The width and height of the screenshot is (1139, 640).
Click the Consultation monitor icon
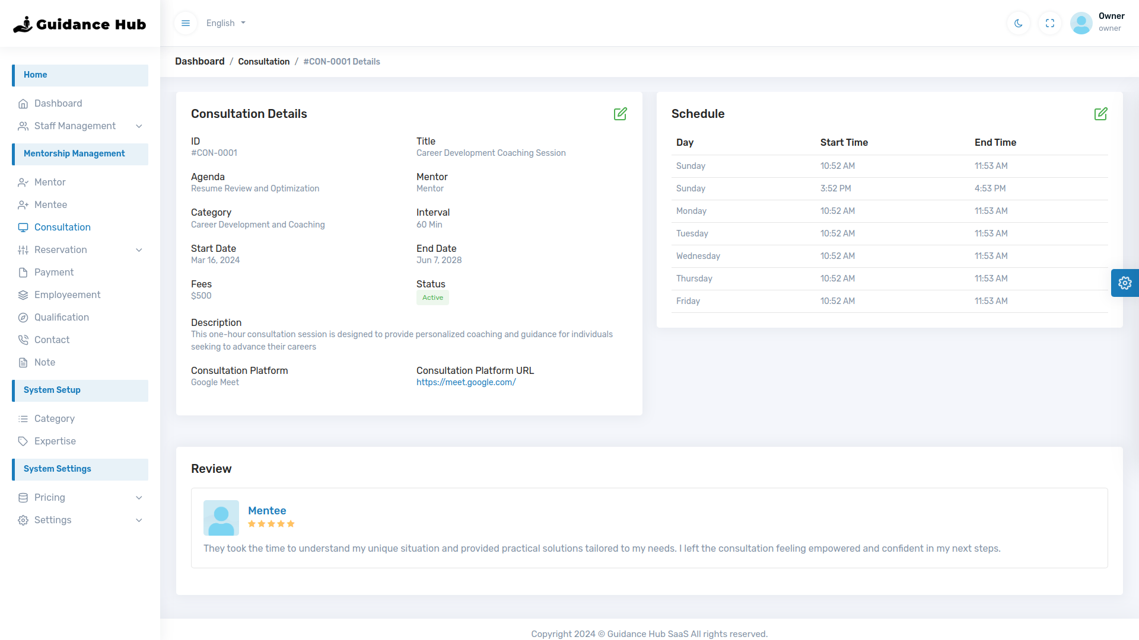tap(23, 227)
